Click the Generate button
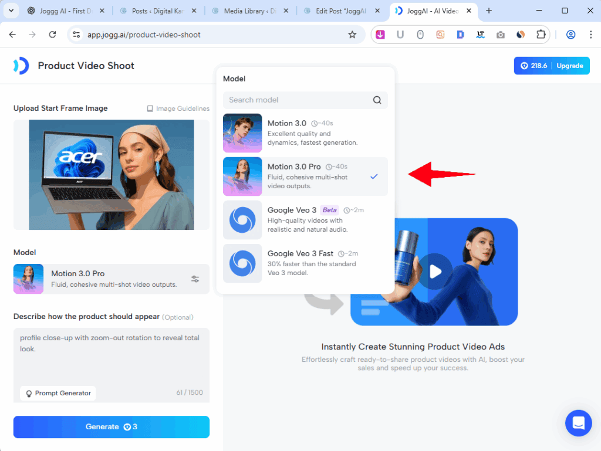The image size is (601, 451). click(111, 427)
